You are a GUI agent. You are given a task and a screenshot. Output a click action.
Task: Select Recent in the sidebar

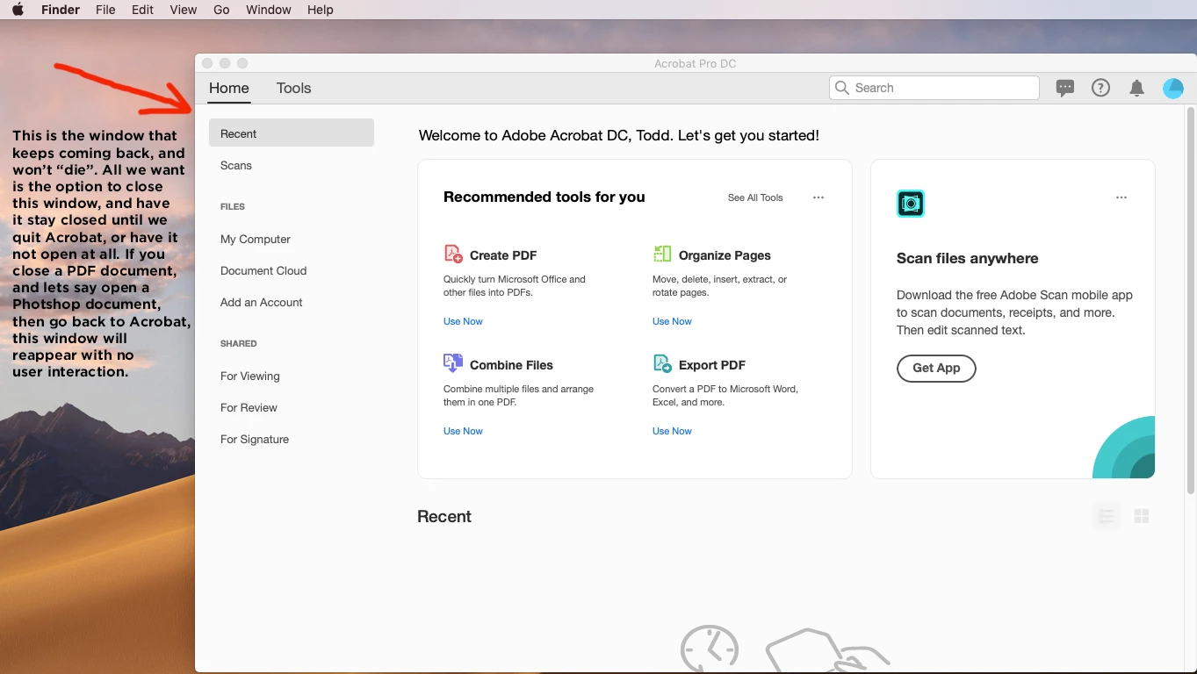click(292, 133)
